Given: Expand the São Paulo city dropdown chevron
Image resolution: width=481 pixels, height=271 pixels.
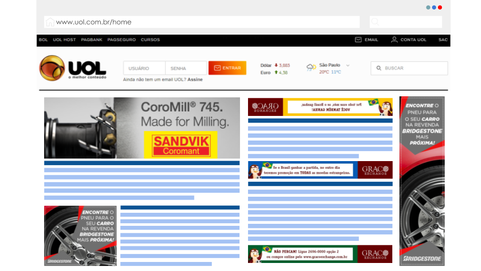Looking at the screenshot, I should pyautogui.click(x=348, y=65).
